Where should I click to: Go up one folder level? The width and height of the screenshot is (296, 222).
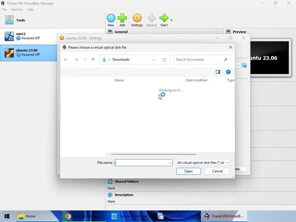(93, 60)
